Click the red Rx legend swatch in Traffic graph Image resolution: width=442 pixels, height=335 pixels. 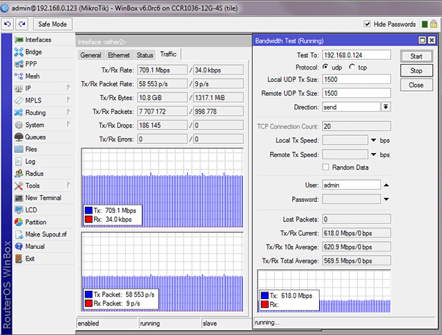coord(89,219)
